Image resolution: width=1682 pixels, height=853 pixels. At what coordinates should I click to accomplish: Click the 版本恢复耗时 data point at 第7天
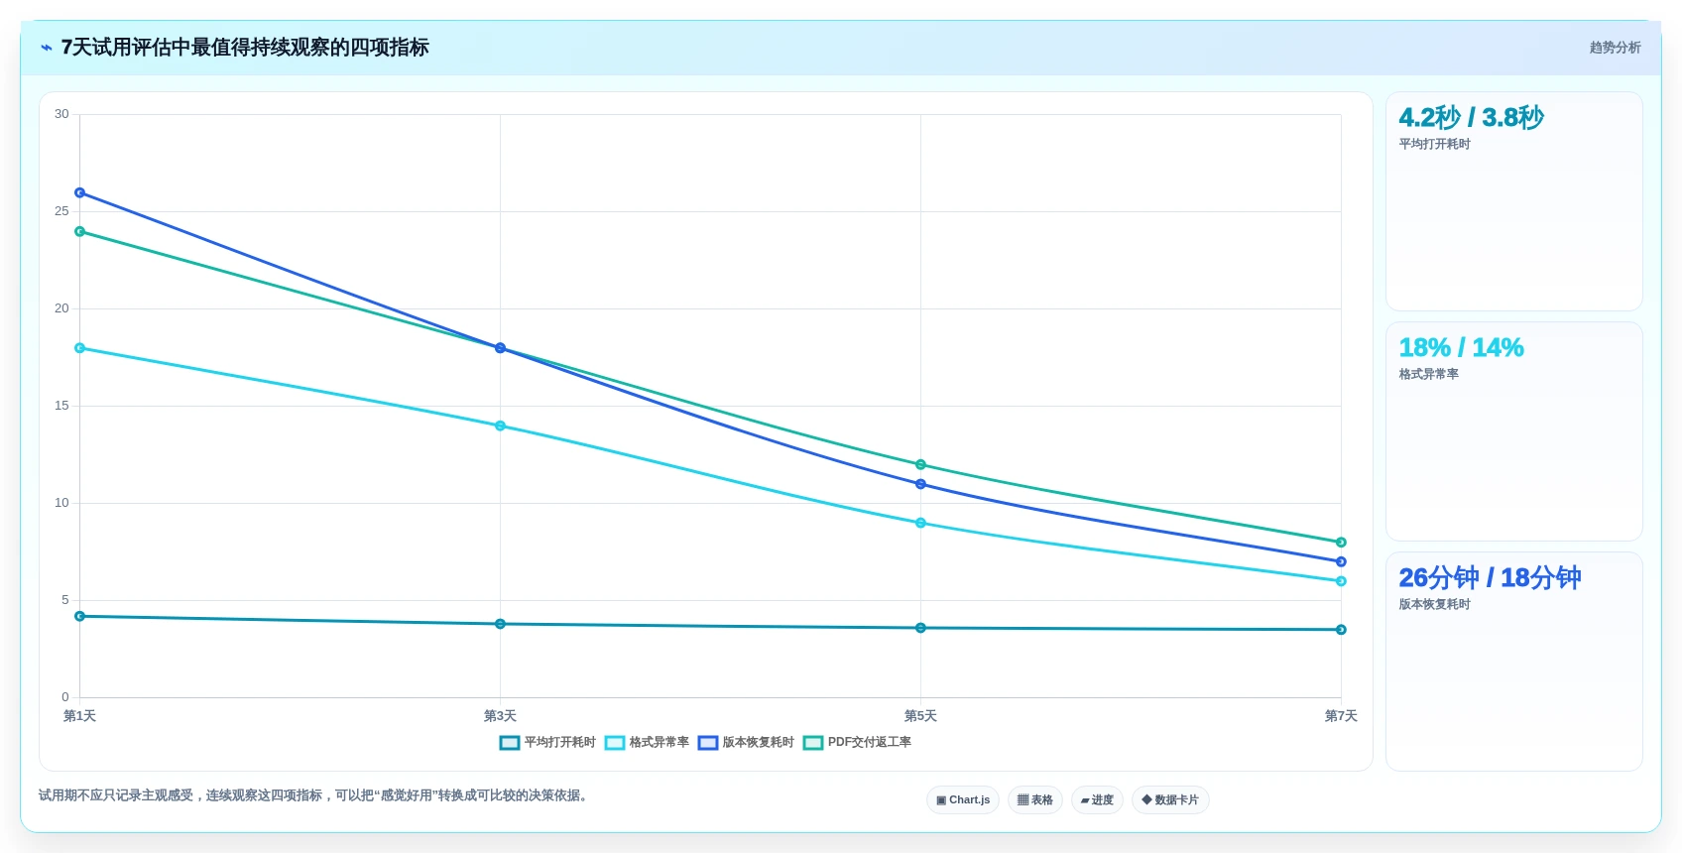tap(1341, 561)
